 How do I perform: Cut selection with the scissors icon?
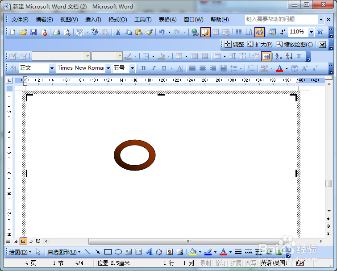(x=118, y=32)
